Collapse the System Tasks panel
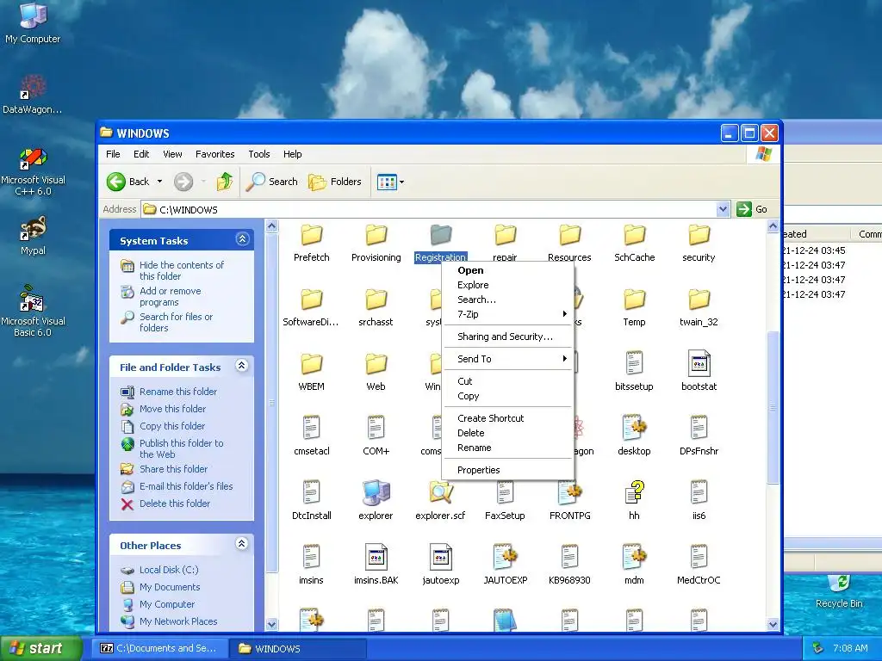 [x=242, y=239]
